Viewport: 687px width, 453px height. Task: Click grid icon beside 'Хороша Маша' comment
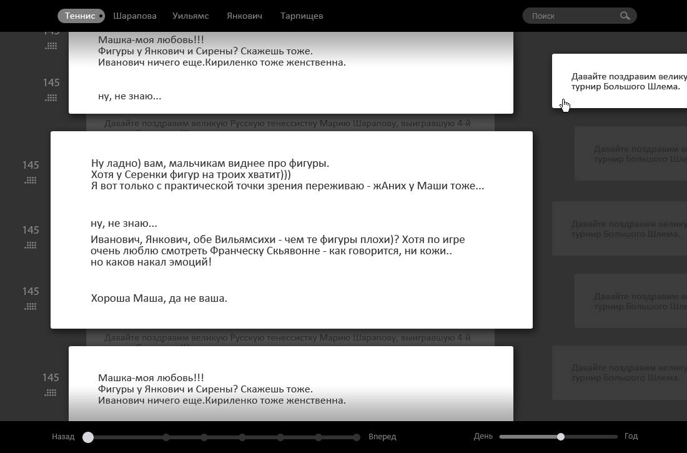pyautogui.click(x=31, y=307)
